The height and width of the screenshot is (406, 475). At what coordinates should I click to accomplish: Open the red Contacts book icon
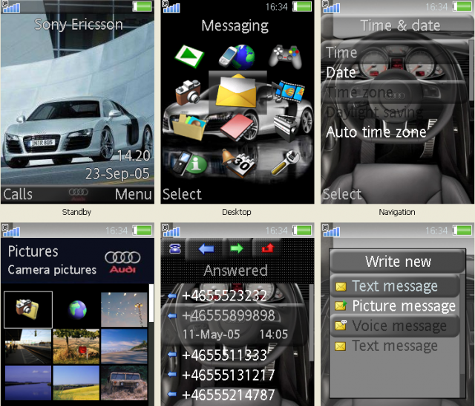click(237, 127)
